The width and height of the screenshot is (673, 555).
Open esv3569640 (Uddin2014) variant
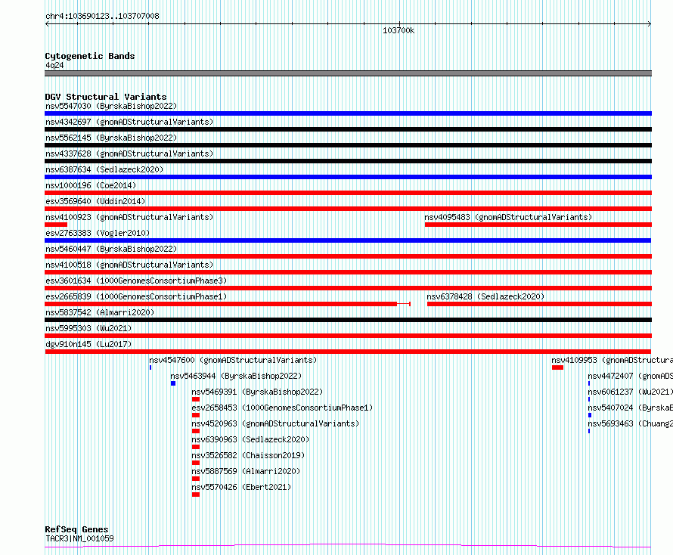coord(95,201)
